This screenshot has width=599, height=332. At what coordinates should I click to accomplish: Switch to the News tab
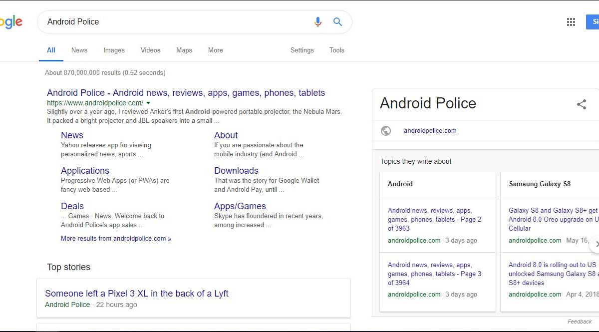pyautogui.click(x=79, y=50)
